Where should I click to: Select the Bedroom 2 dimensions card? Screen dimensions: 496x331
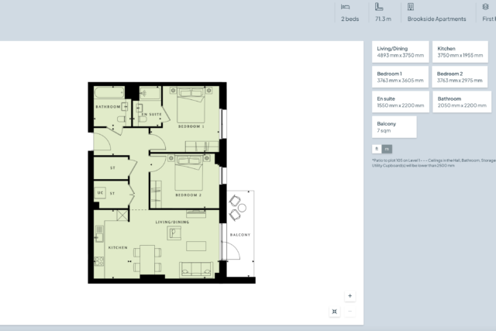pyautogui.click(x=460, y=77)
